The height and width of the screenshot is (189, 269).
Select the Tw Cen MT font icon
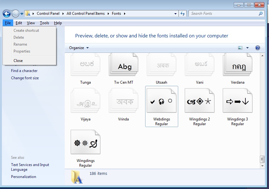[124, 64]
